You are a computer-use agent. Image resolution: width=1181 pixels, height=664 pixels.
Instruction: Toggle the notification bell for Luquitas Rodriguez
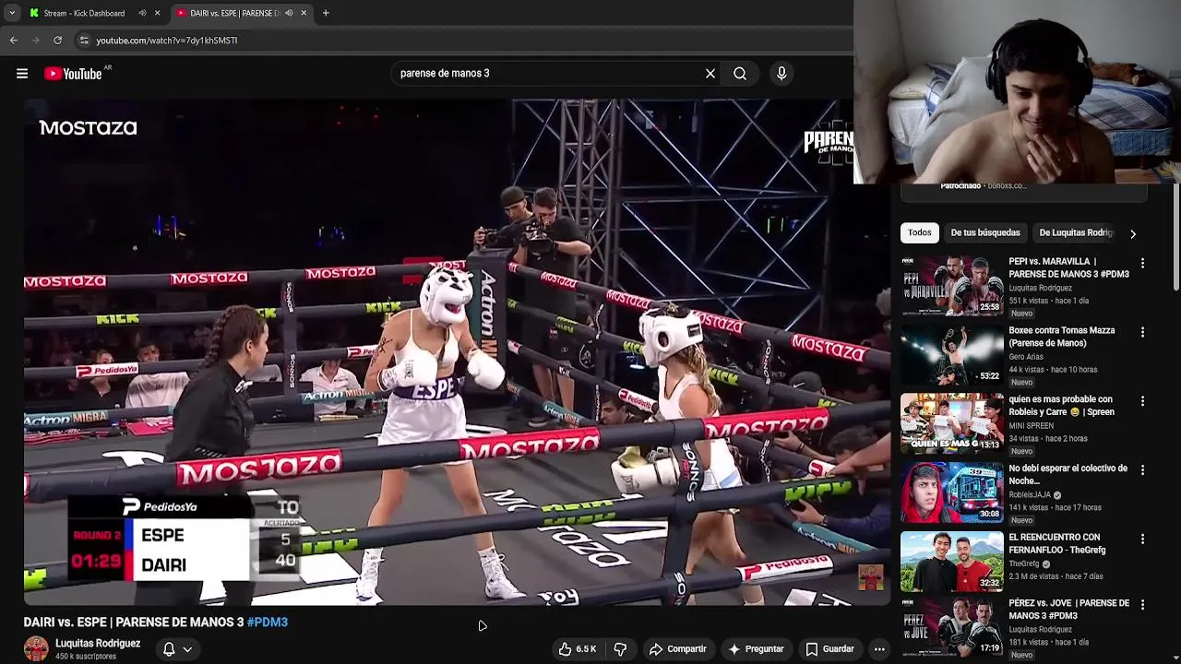coord(169,649)
